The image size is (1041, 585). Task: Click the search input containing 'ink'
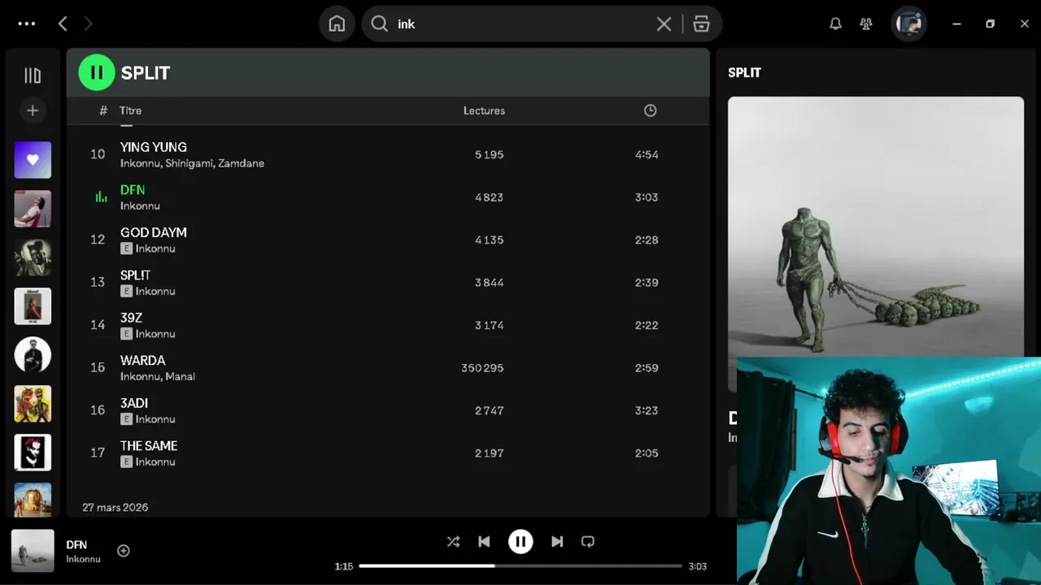520,24
